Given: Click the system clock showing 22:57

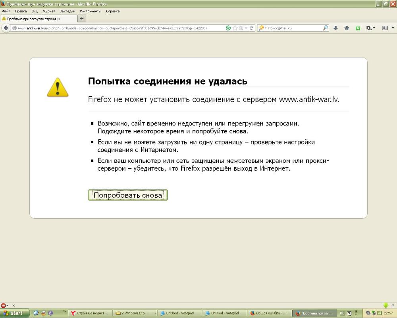Looking at the screenshot, I should [388, 313].
